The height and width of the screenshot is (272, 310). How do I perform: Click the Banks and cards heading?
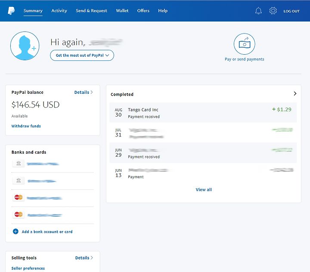click(29, 152)
